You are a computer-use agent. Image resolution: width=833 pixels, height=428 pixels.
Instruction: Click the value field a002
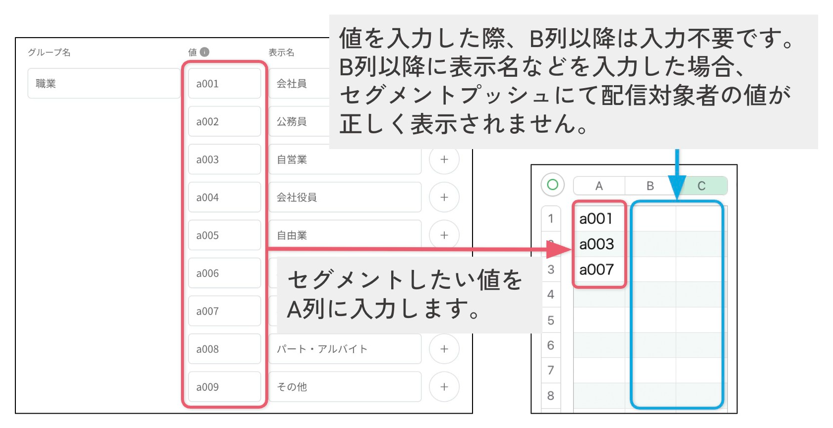tap(225, 121)
